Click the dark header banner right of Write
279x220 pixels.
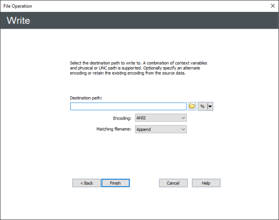162,21
